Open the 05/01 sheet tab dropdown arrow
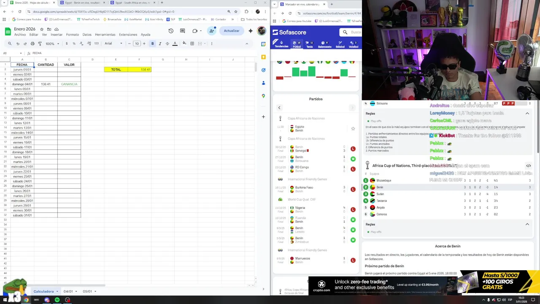This screenshot has width=540, height=304. (x=95, y=291)
